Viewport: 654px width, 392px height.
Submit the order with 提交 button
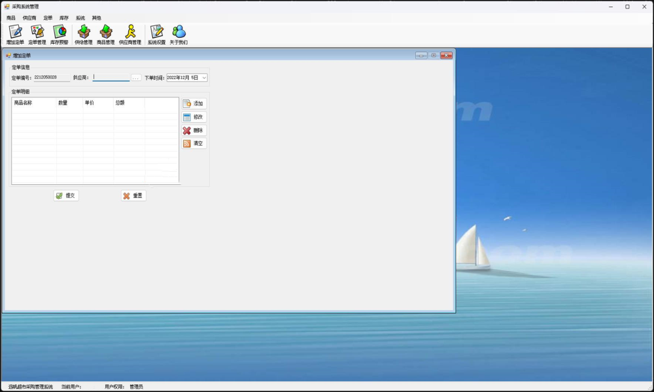pyautogui.click(x=66, y=195)
